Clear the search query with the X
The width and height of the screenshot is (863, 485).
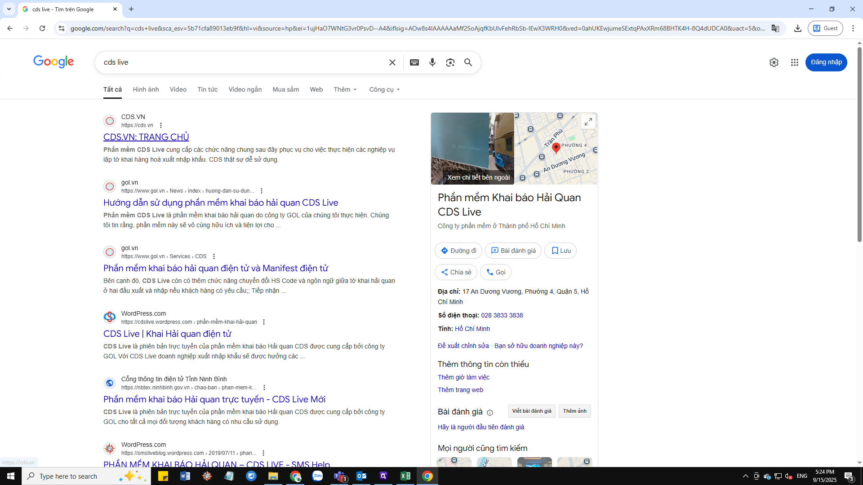coord(392,62)
